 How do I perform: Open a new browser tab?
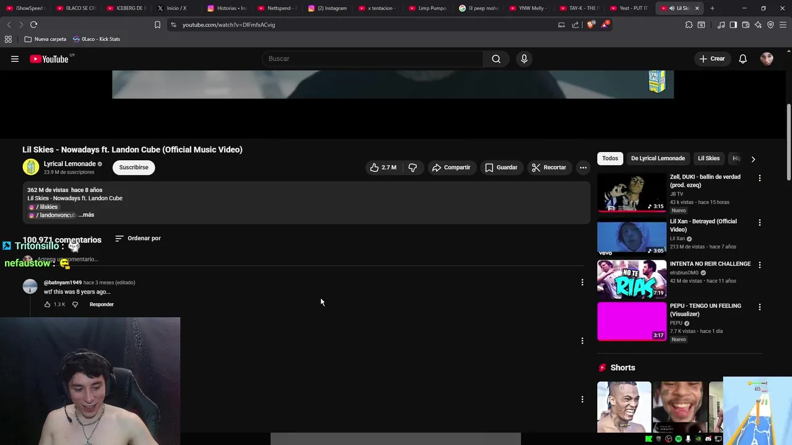[712, 8]
